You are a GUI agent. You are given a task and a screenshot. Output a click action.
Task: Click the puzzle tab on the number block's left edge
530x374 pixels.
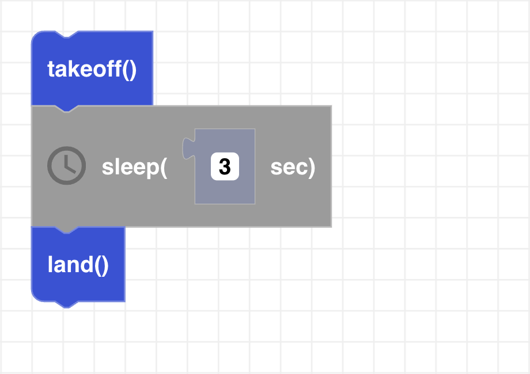[x=187, y=148]
